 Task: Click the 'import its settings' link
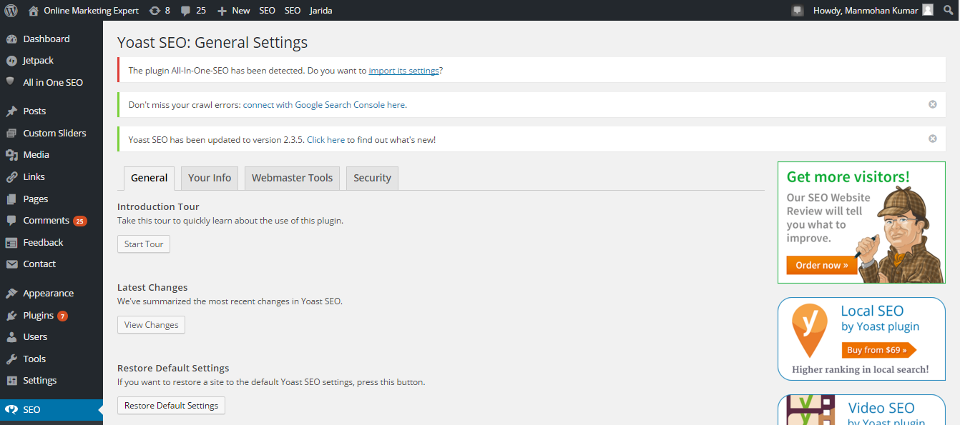pos(403,71)
